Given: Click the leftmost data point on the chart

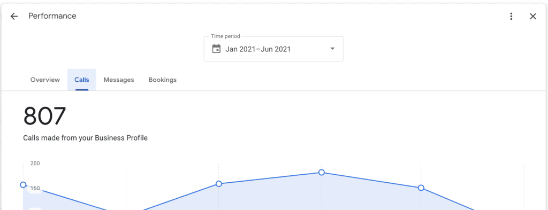Looking at the screenshot, I should [23, 184].
